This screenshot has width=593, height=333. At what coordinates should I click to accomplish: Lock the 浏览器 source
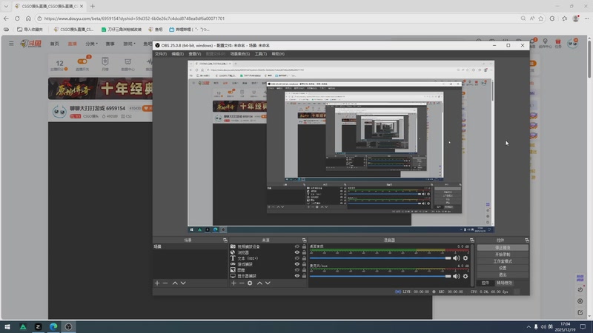coord(304,252)
